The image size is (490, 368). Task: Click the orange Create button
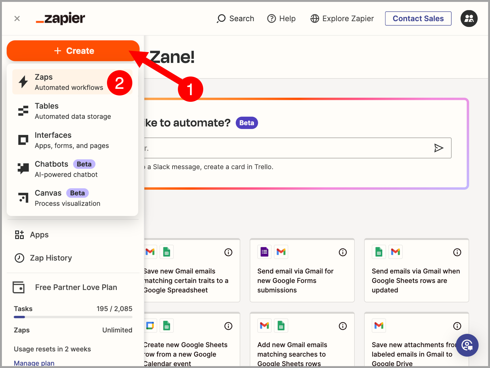(73, 51)
